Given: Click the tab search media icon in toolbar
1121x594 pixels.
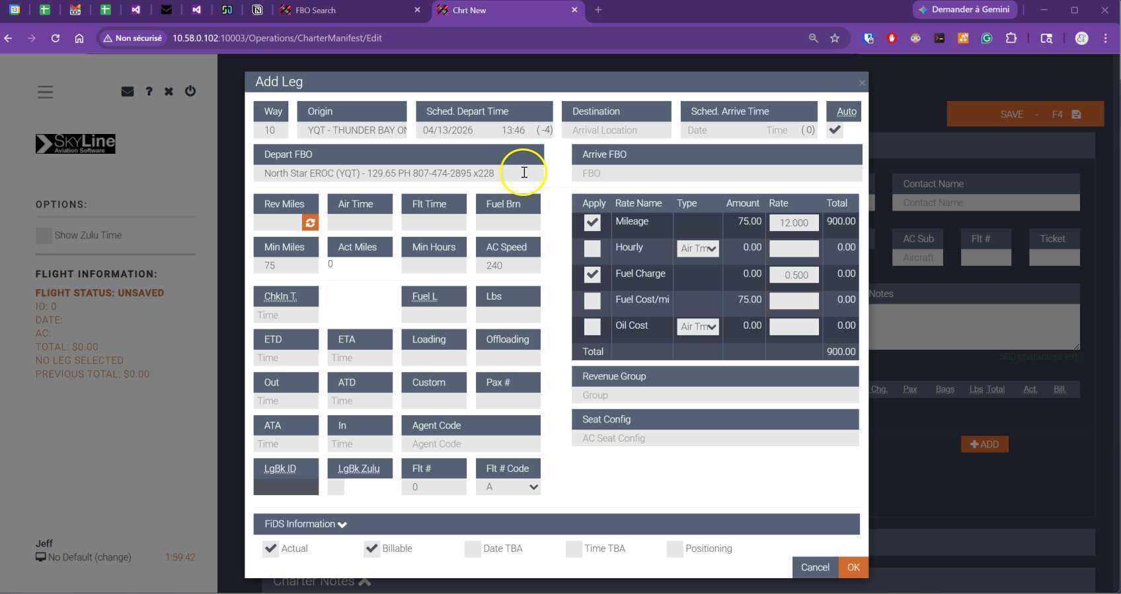Looking at the screenshot, I should 1046,38.
